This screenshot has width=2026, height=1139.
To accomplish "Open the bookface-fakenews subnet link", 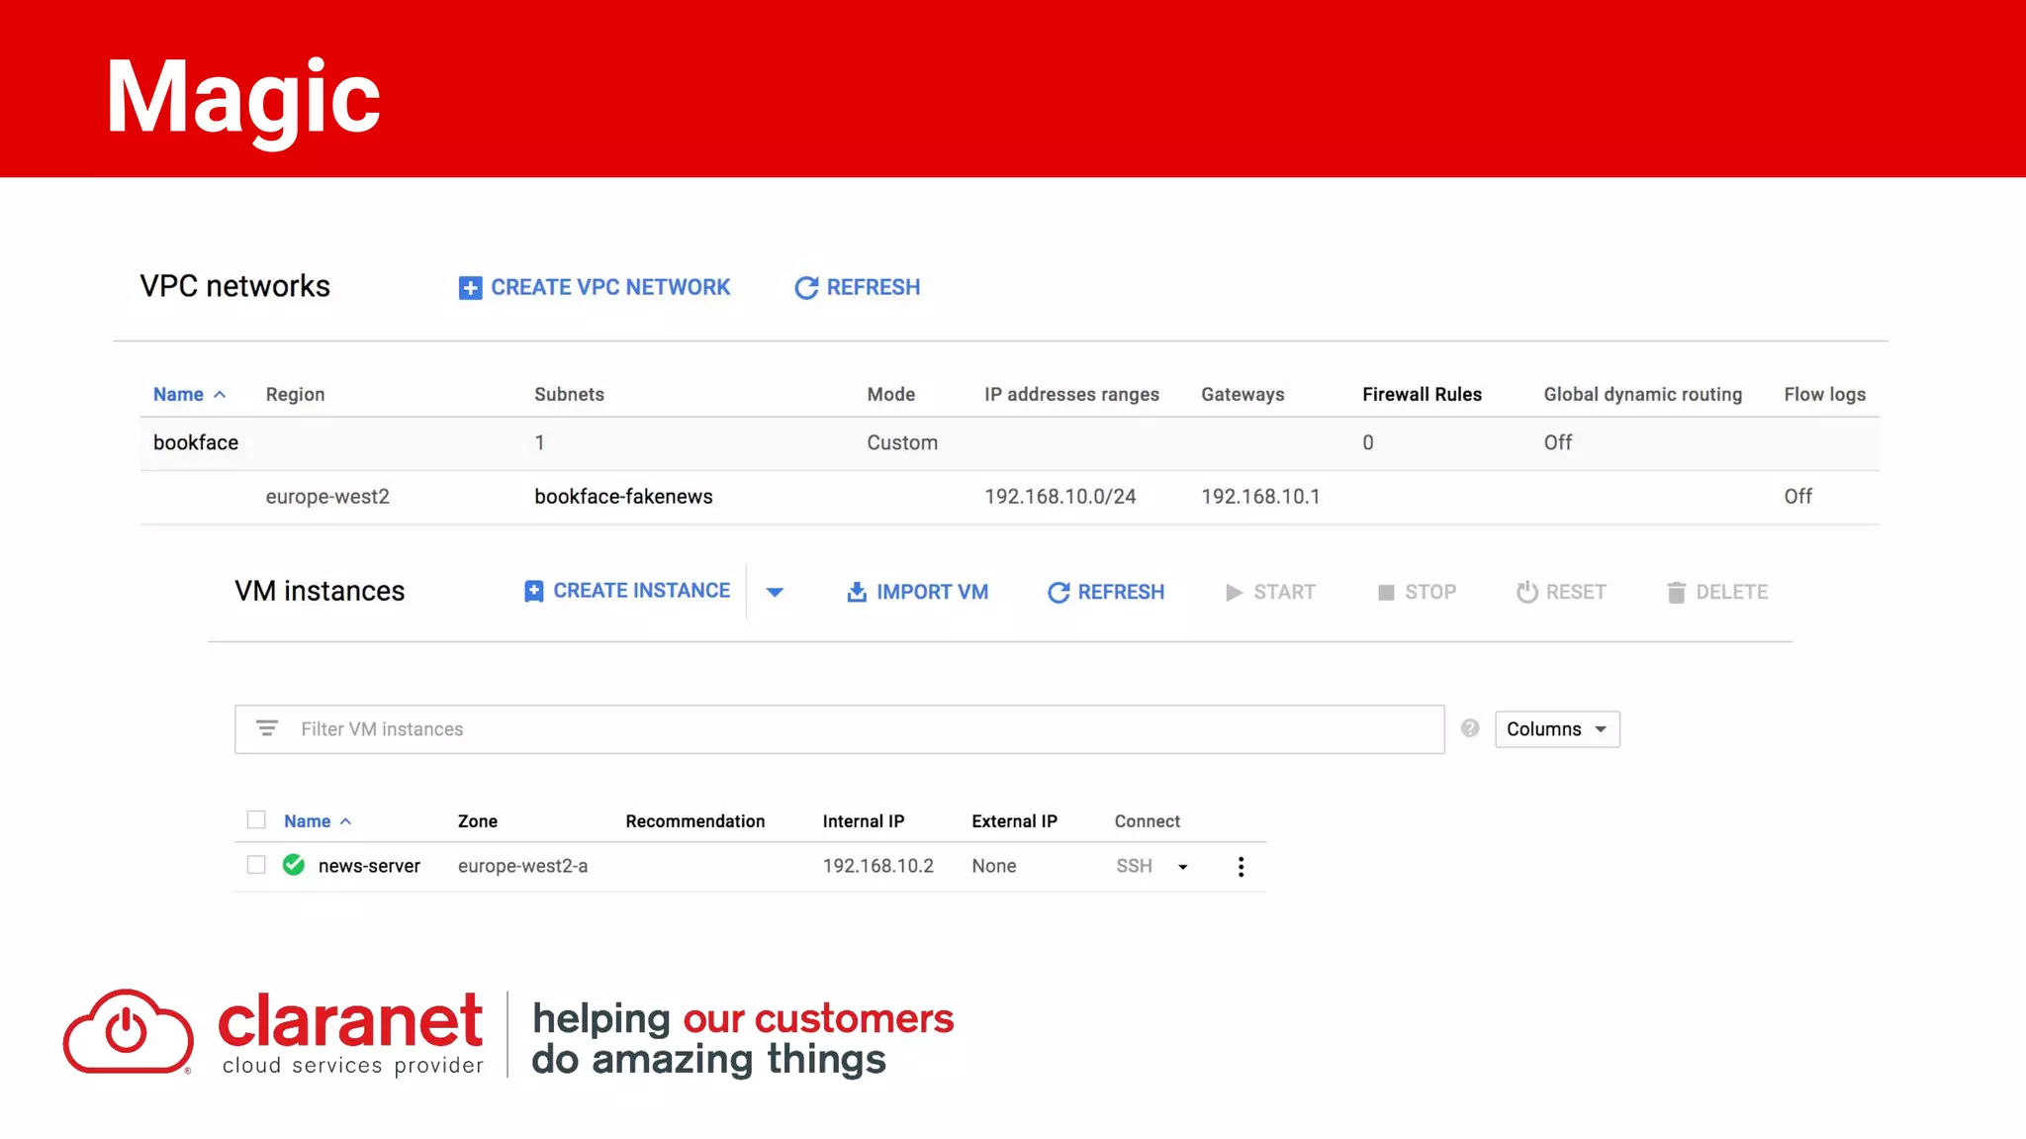I will pos(623,497).
